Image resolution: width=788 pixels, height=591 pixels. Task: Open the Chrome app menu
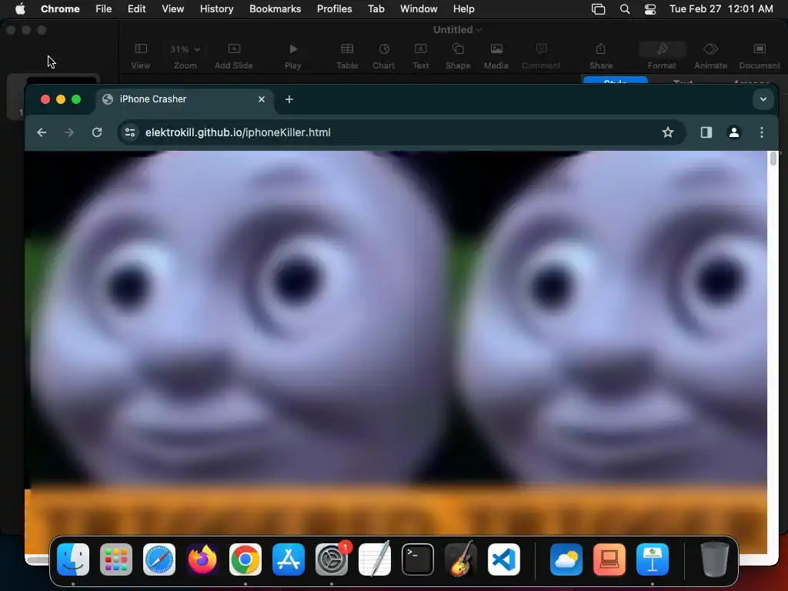pyautogui.click(x=60, y=8)
